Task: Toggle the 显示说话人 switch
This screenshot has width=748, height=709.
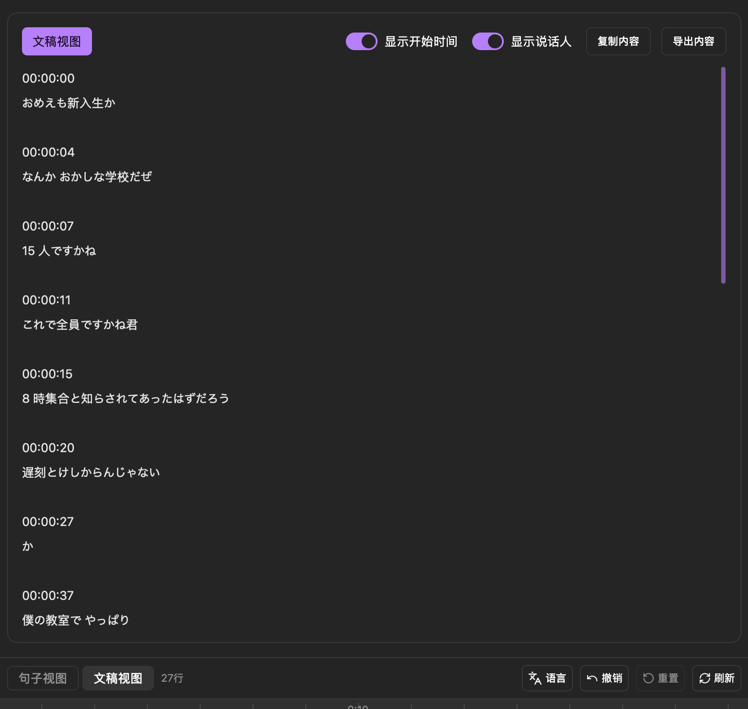Action: tap(488, 41)
